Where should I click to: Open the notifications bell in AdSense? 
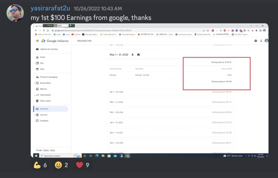(x=261, y=41)
